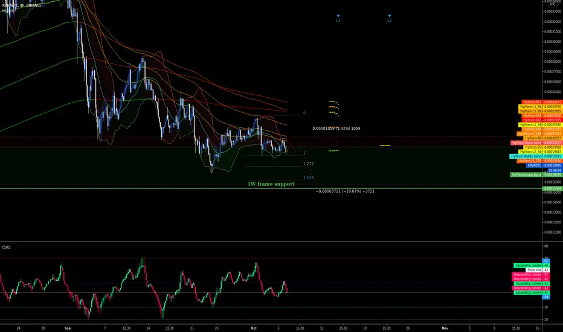Select the white 'Price line' label in CSRS
Screen dimensions: 563x332
click(538, 270)
